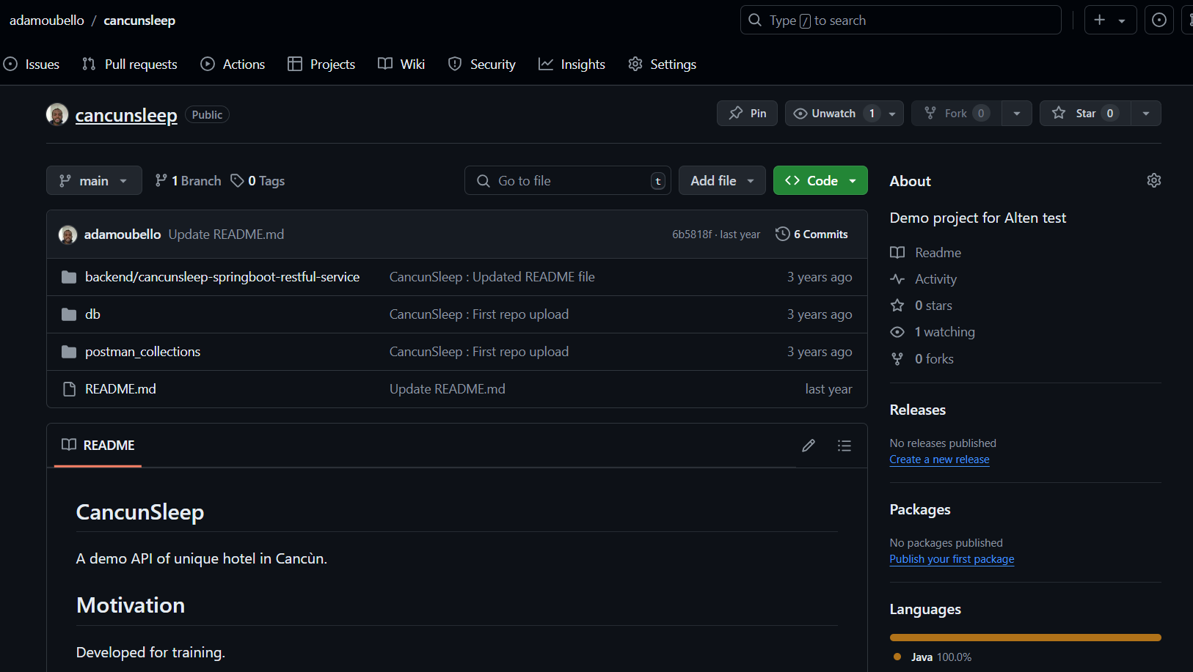The image size is (1193, 672).
Task: Open backend row time '3 years ago'
Action: 820,277
